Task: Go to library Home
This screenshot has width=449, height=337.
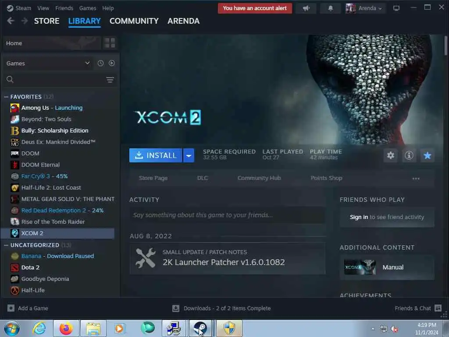Action: tap(53, 43)
